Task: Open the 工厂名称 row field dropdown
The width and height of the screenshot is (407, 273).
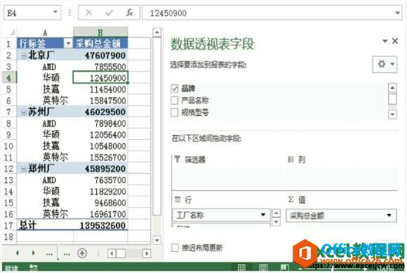Action: [x=263, y=215]
